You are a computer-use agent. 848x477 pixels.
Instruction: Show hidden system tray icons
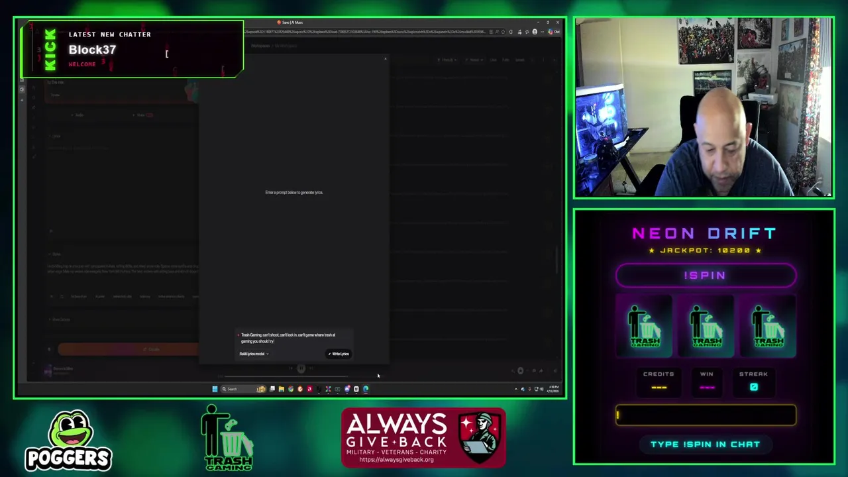pos(516,389)
